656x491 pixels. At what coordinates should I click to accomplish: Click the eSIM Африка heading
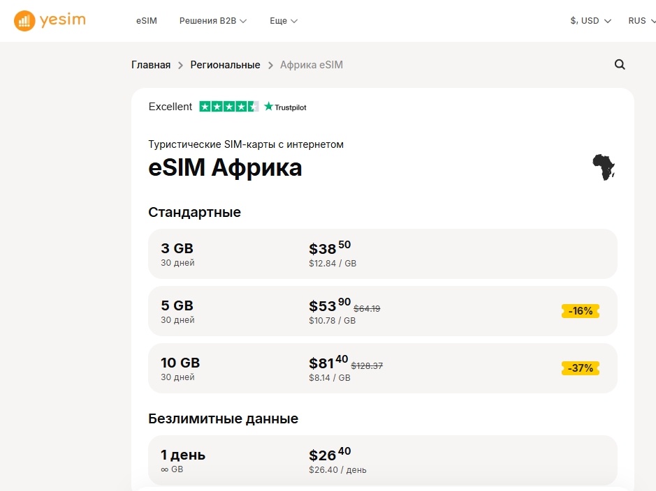pyautogui.click(x=225, y=168)
